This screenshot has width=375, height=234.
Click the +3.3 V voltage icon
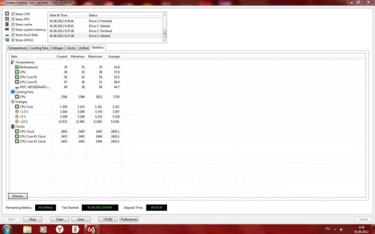click(17, 112)
